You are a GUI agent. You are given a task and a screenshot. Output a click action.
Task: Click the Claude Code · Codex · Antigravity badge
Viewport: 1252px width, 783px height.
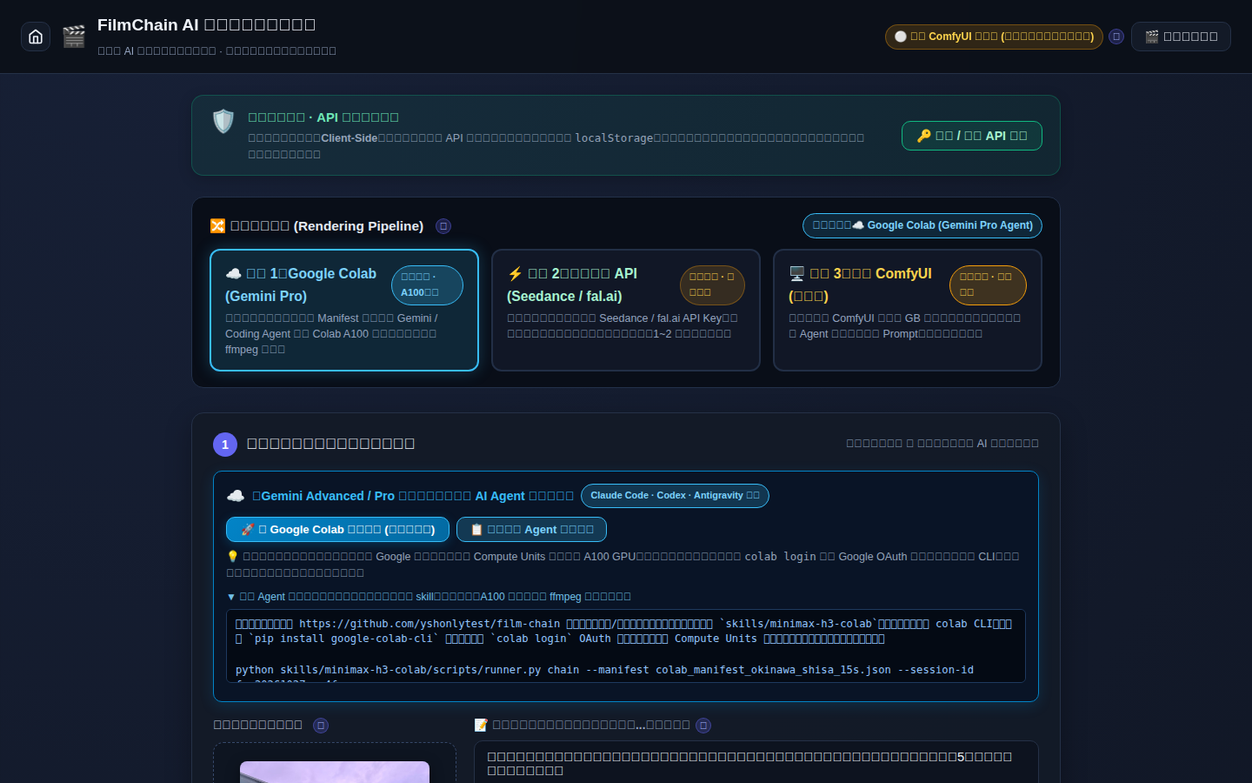pos(675,496)
